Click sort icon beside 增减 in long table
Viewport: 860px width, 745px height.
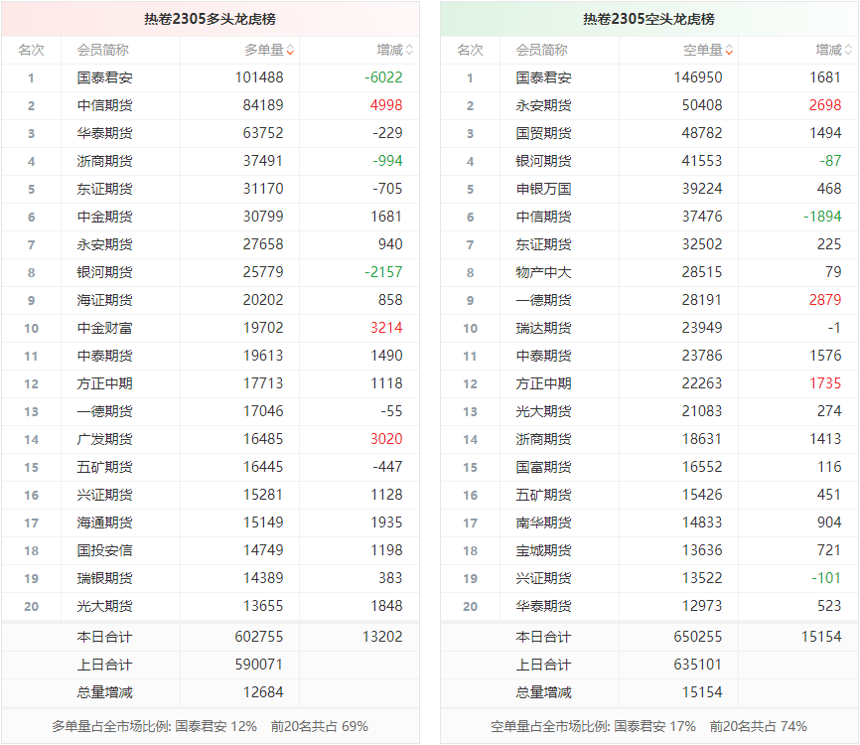[409, 50]
